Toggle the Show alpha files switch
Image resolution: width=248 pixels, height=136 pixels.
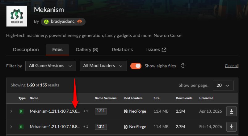[x=136, y=66]
